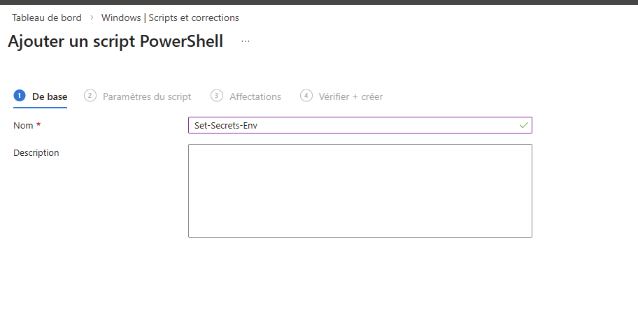Focus the Nom field containing Set-Secrets-Env
638x332 pixels.
pyautogui.click(x=350, y=125)
